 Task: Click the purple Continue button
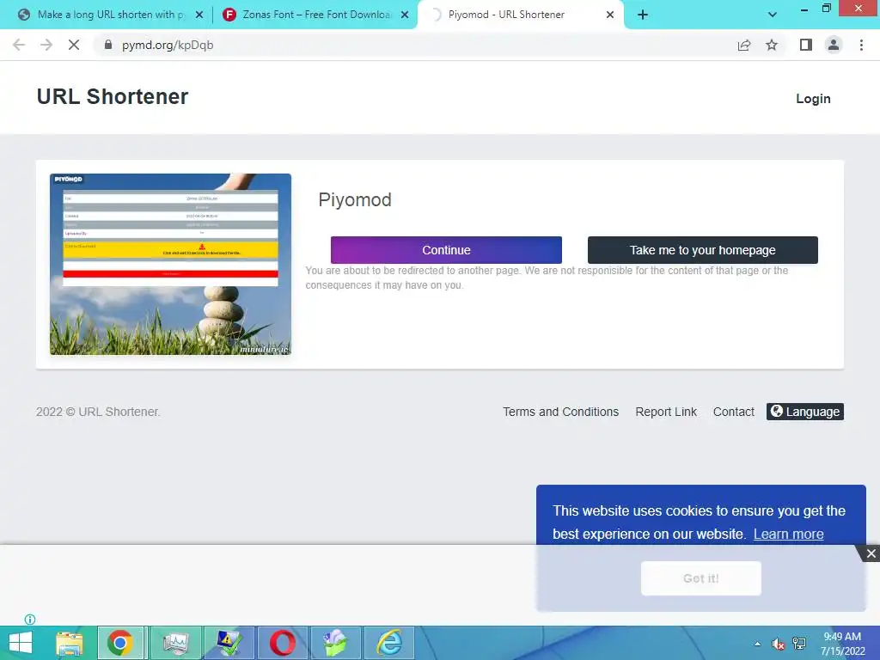446,250
